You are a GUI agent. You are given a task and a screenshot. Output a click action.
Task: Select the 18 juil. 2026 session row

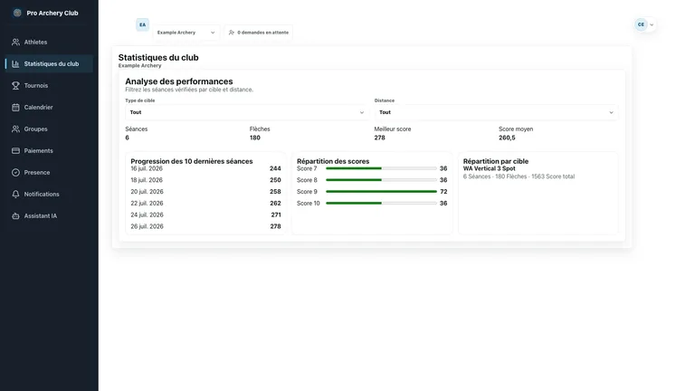205,180
